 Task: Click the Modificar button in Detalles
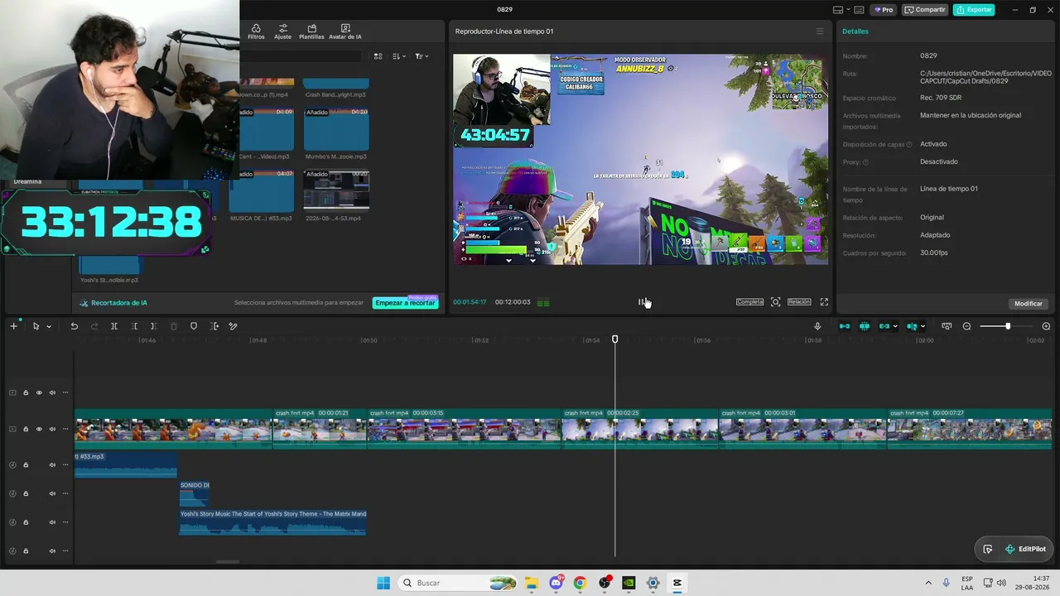tap(1029, 304)
